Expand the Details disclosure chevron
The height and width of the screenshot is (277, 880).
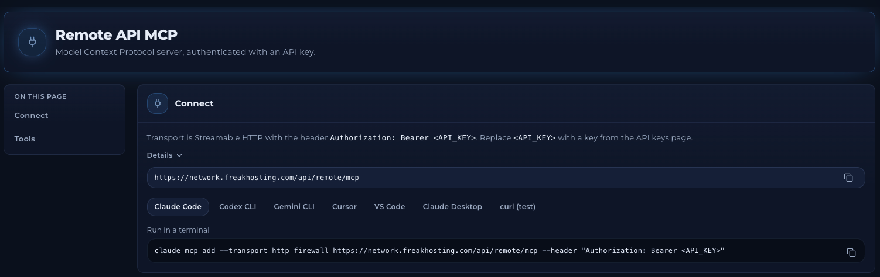click(179, 155)
